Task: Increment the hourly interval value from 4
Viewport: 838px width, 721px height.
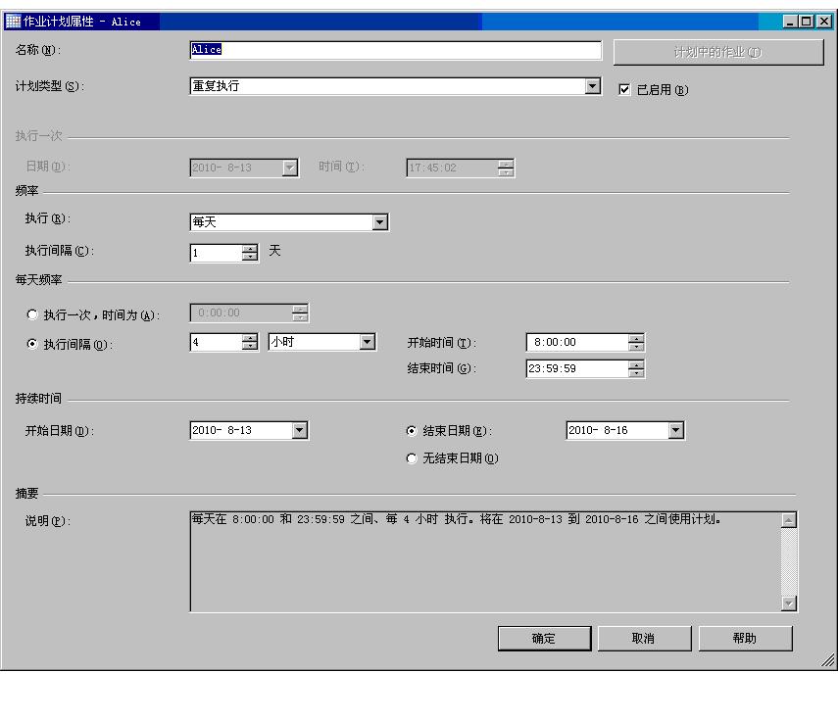Action: coord(248,338)
